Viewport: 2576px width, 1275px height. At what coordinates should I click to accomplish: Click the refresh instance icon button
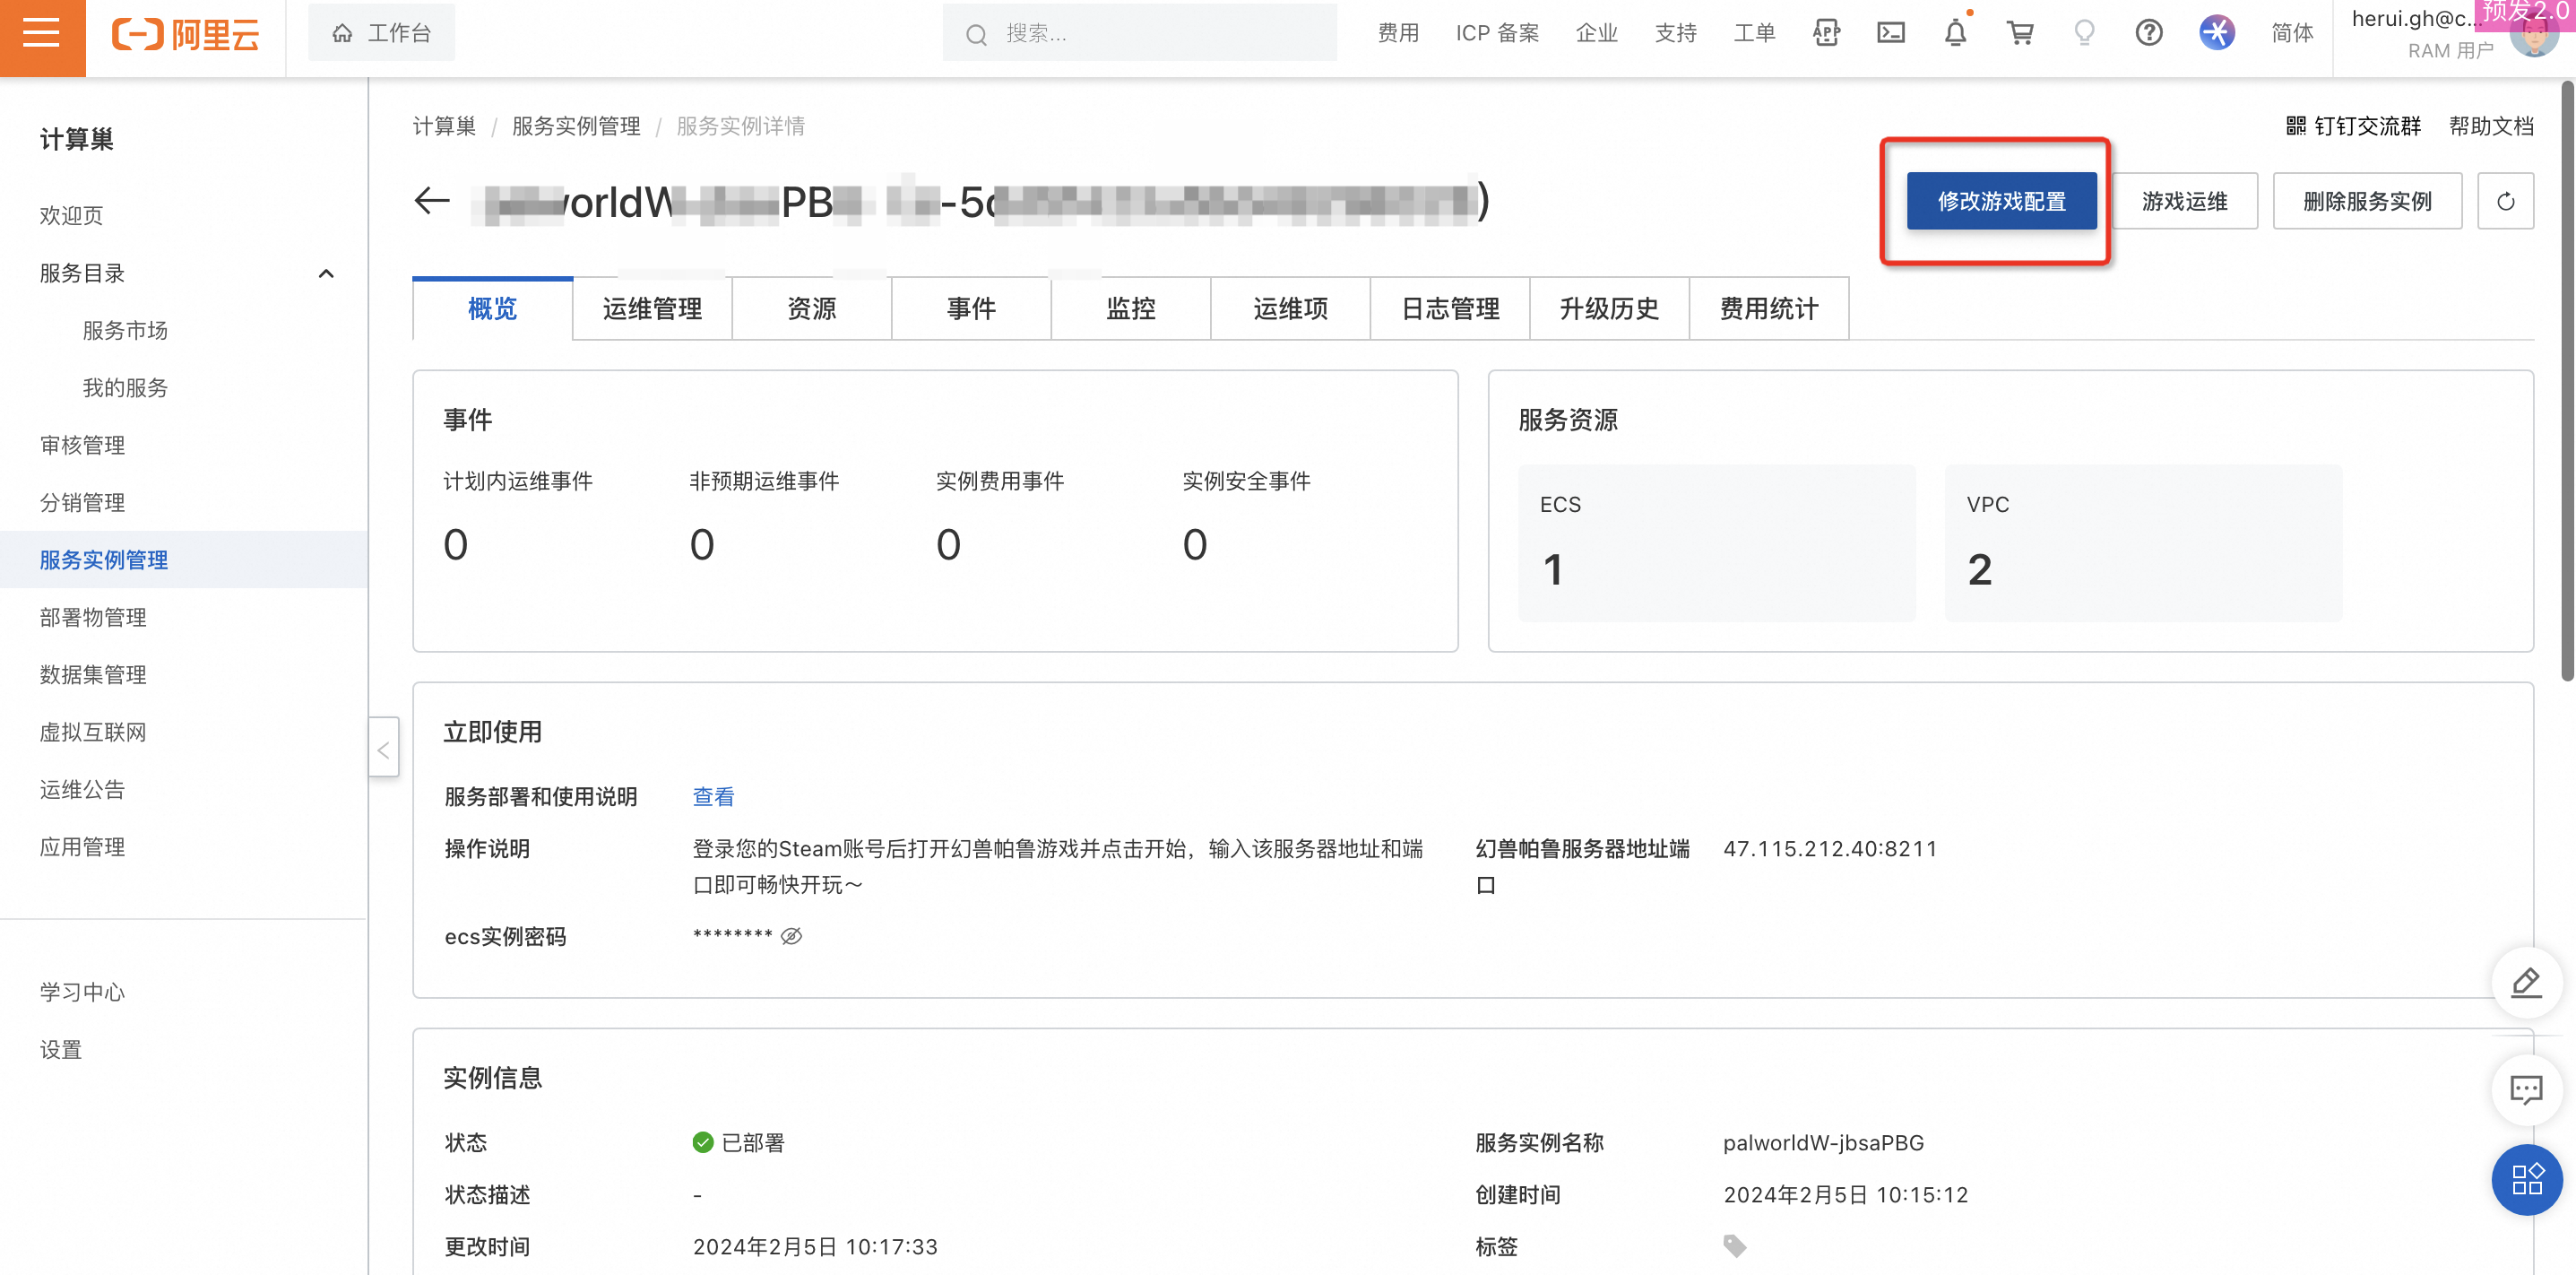pos(2505,202)
